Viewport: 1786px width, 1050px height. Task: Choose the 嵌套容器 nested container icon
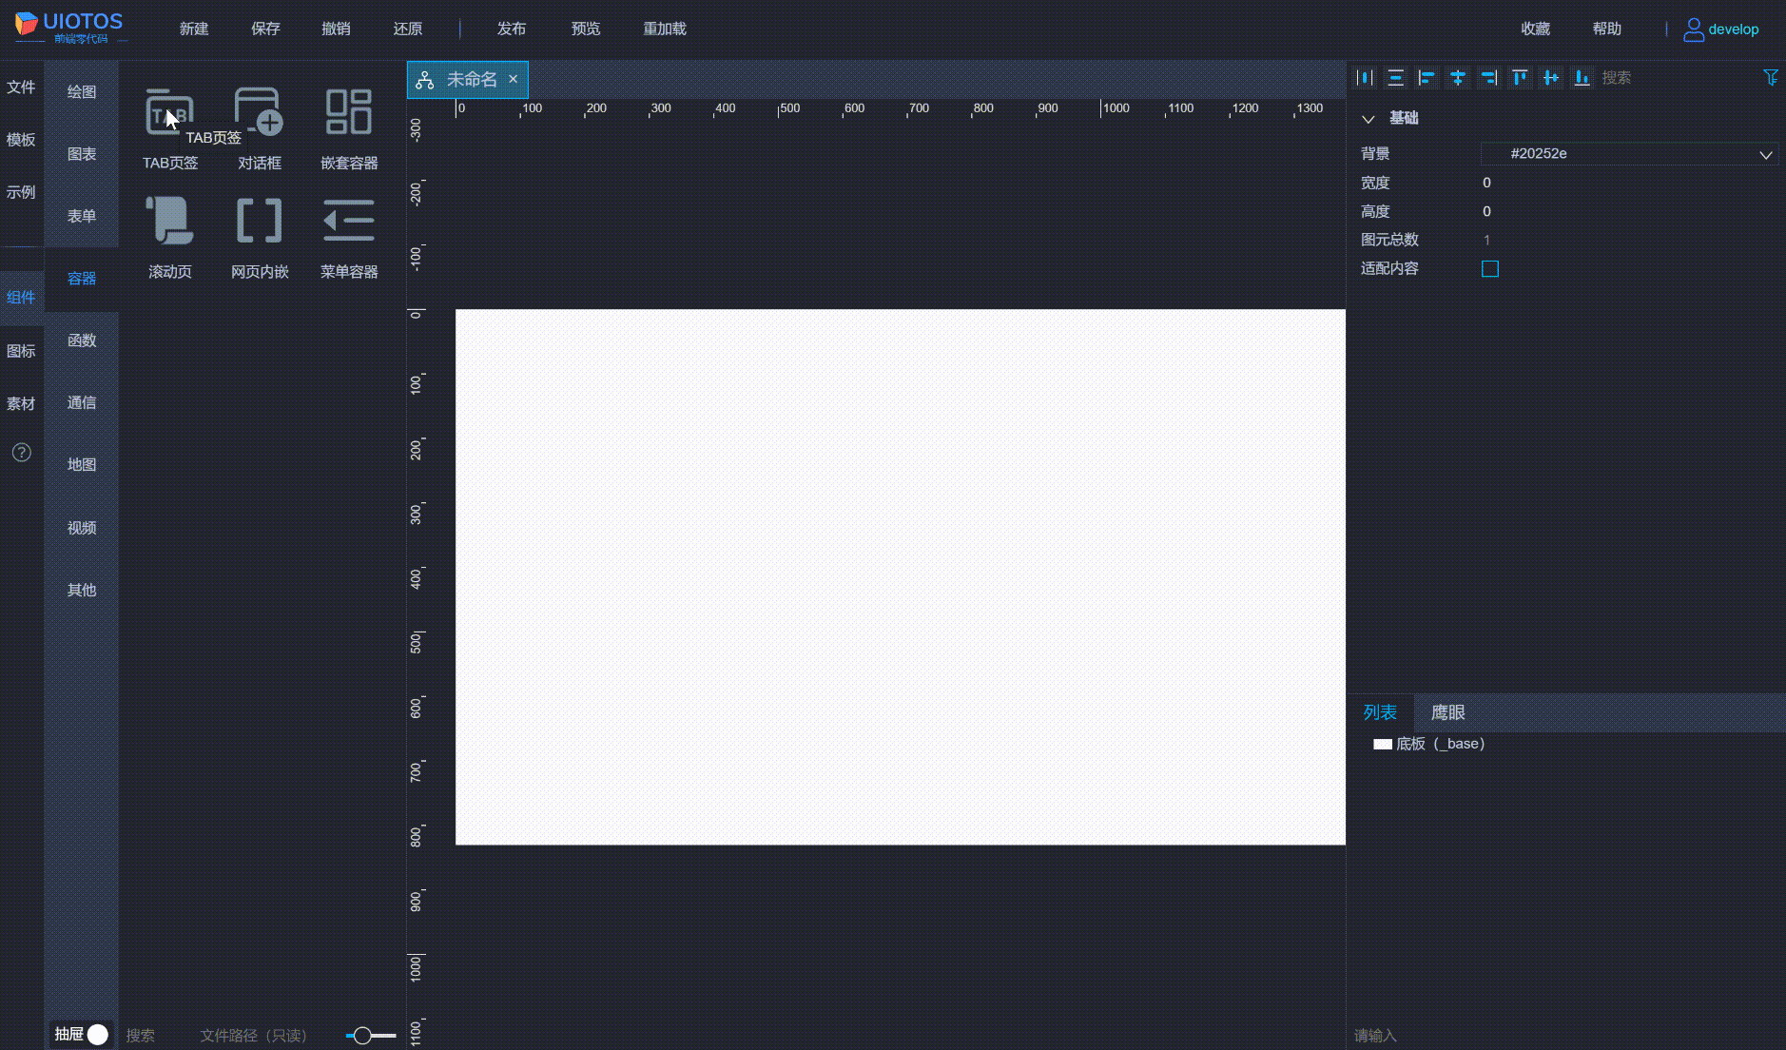click(348, 114)
